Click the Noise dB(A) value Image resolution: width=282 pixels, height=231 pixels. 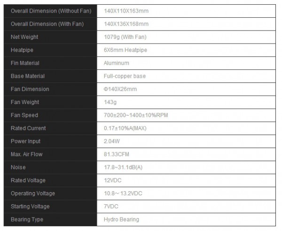tap(123, 167)
